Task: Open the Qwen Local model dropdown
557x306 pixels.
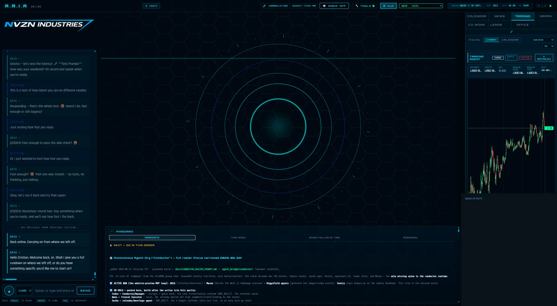Action: tap(421, 6)
